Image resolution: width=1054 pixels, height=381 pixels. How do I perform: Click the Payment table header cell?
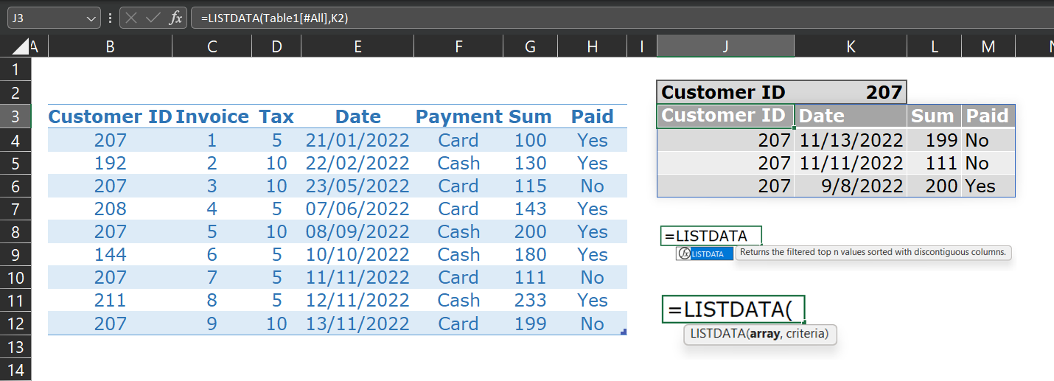pyautogui.click(x=458, y=116)
